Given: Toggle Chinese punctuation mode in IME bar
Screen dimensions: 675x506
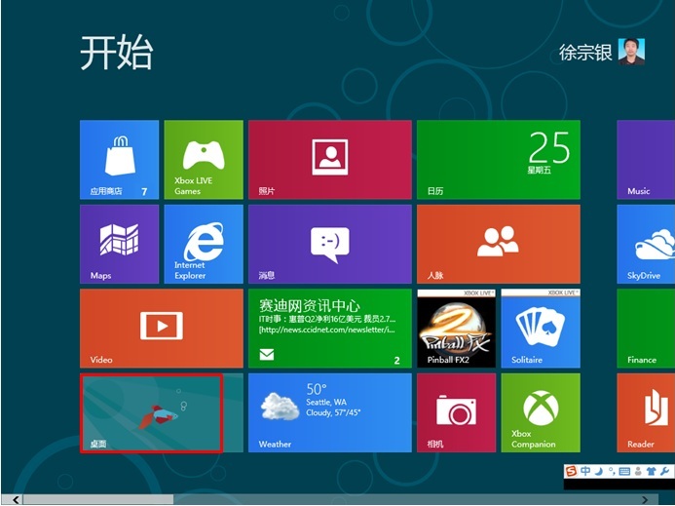Looking at the screenshot, I should click(612, 472).
